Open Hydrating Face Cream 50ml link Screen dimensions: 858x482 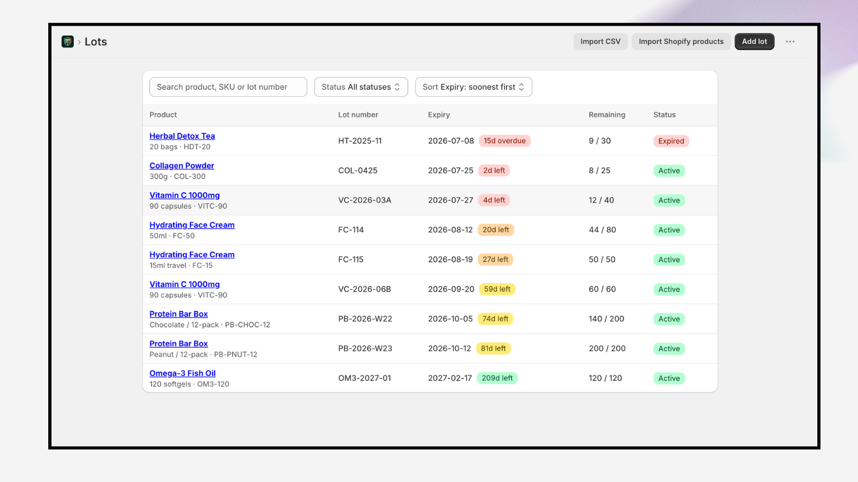point(192,225)
